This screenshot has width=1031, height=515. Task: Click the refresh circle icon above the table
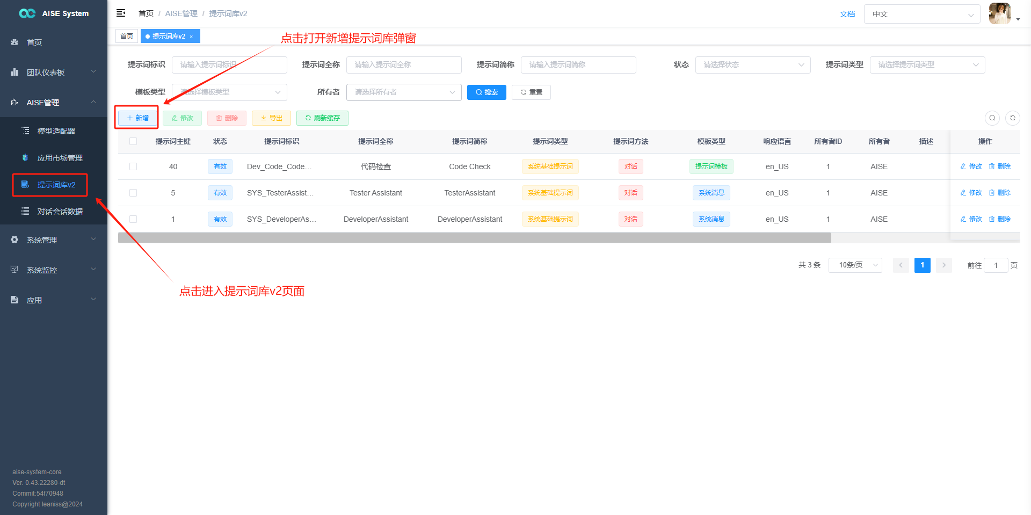[1012, 118]
